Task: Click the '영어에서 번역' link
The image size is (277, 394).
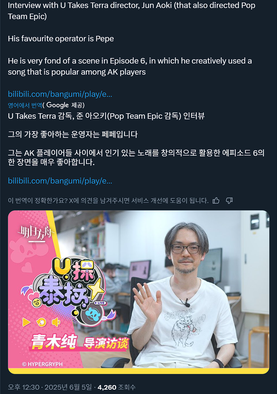Action: click(x=25, y=105)
